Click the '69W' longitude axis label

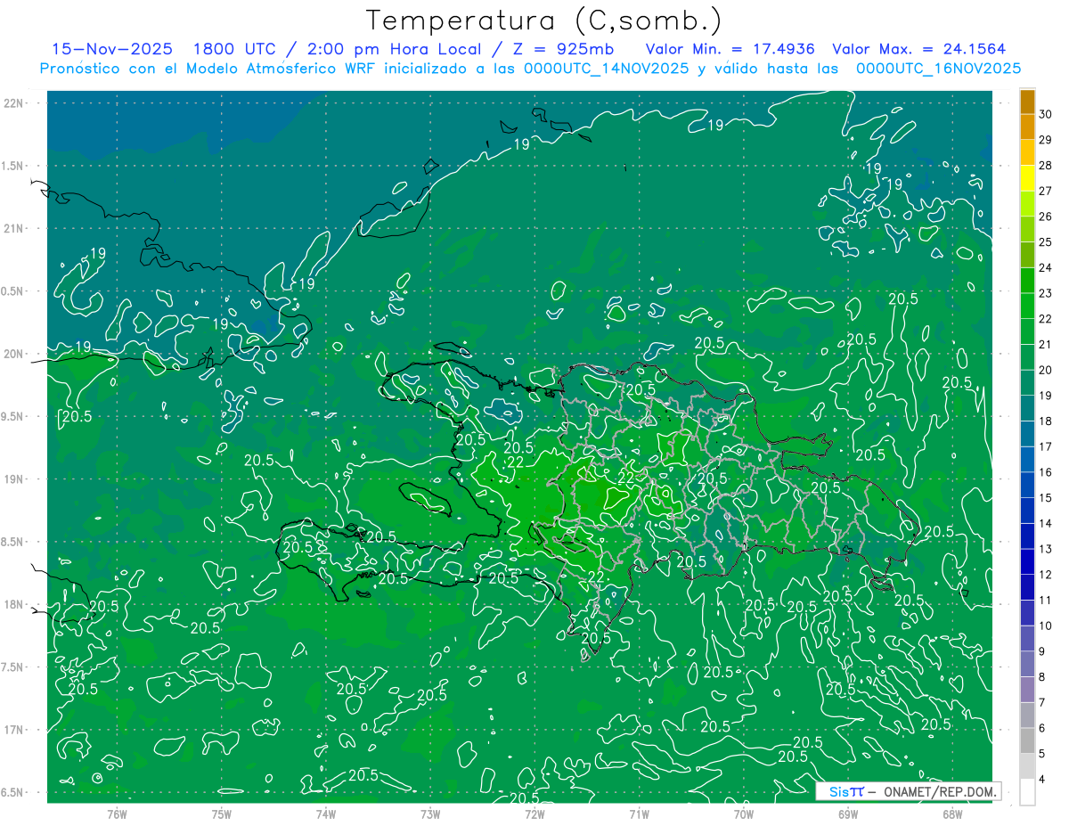pos(847,814)
